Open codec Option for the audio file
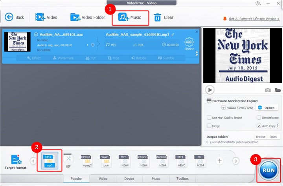Viewport: 283px width, 186px height. [x=189, y=44]
